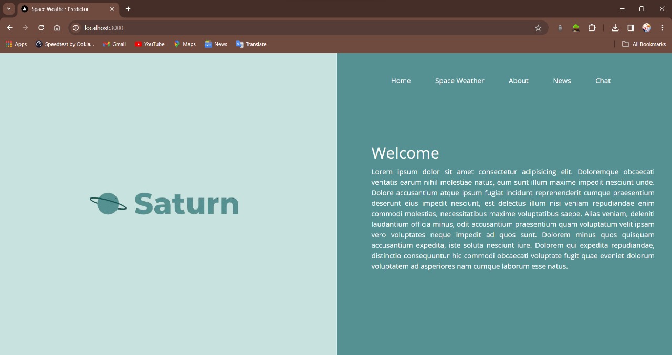This screenshot has height=355, width=672.
Task: Click the Saturn planet logo
Action: coord(109,204)
